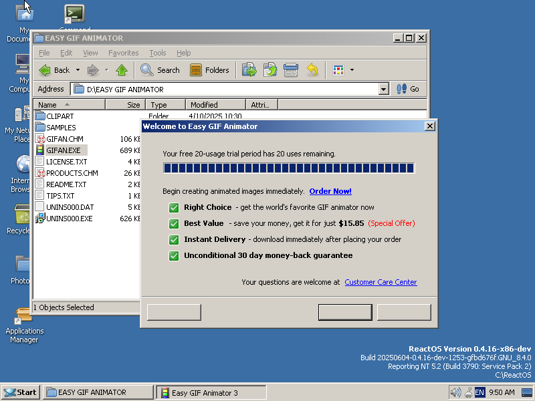Open the Forward history dropdown arrow

(107, 70)
